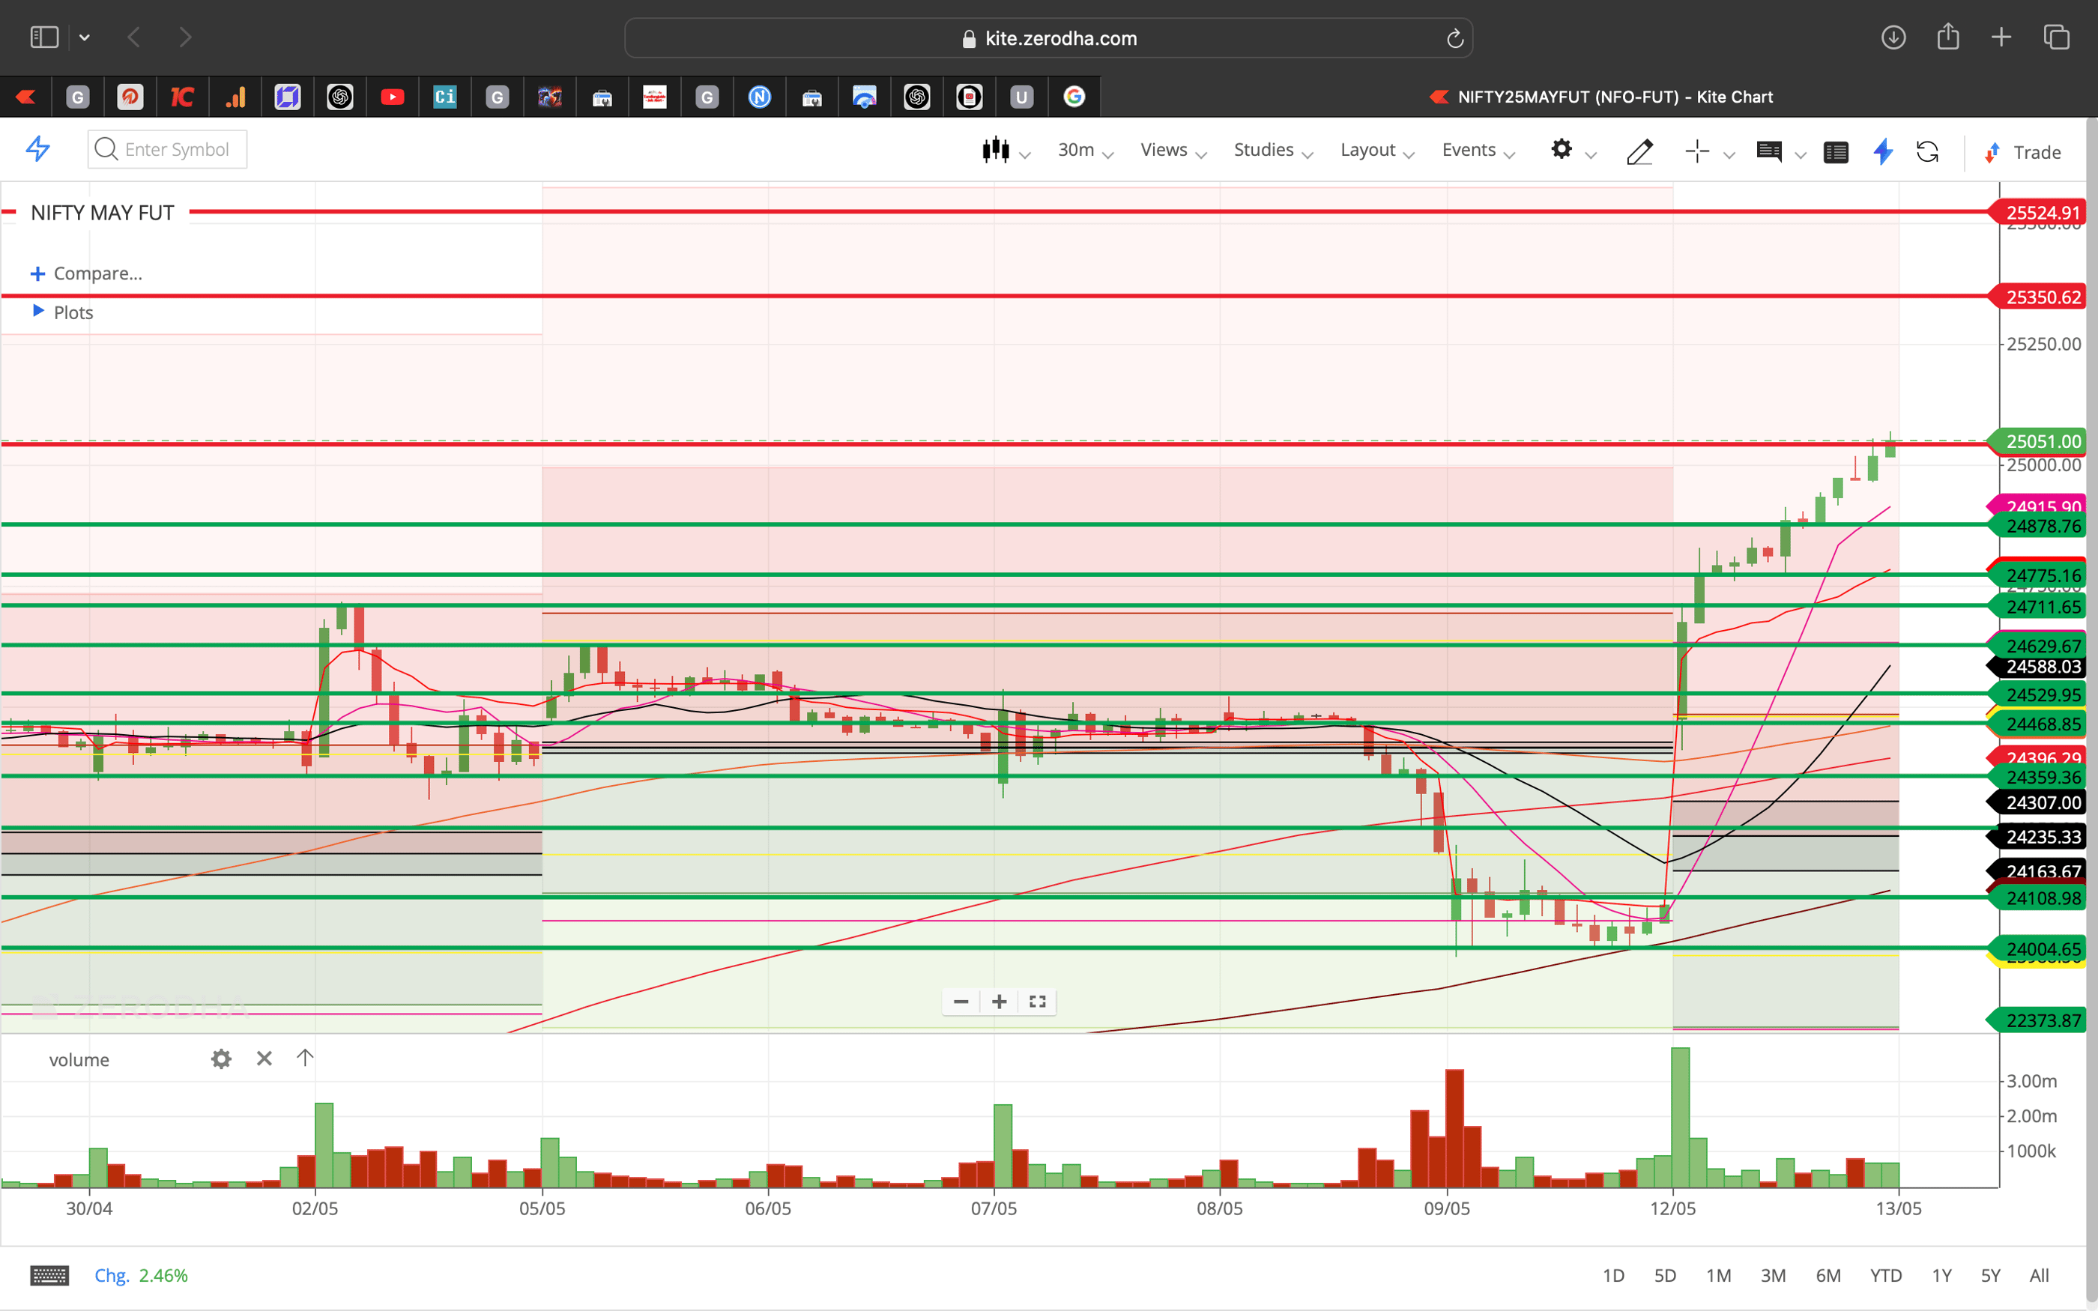Activate the crosshair tool
This screenshot has height=1311, width=2098.
(1697, 151)
